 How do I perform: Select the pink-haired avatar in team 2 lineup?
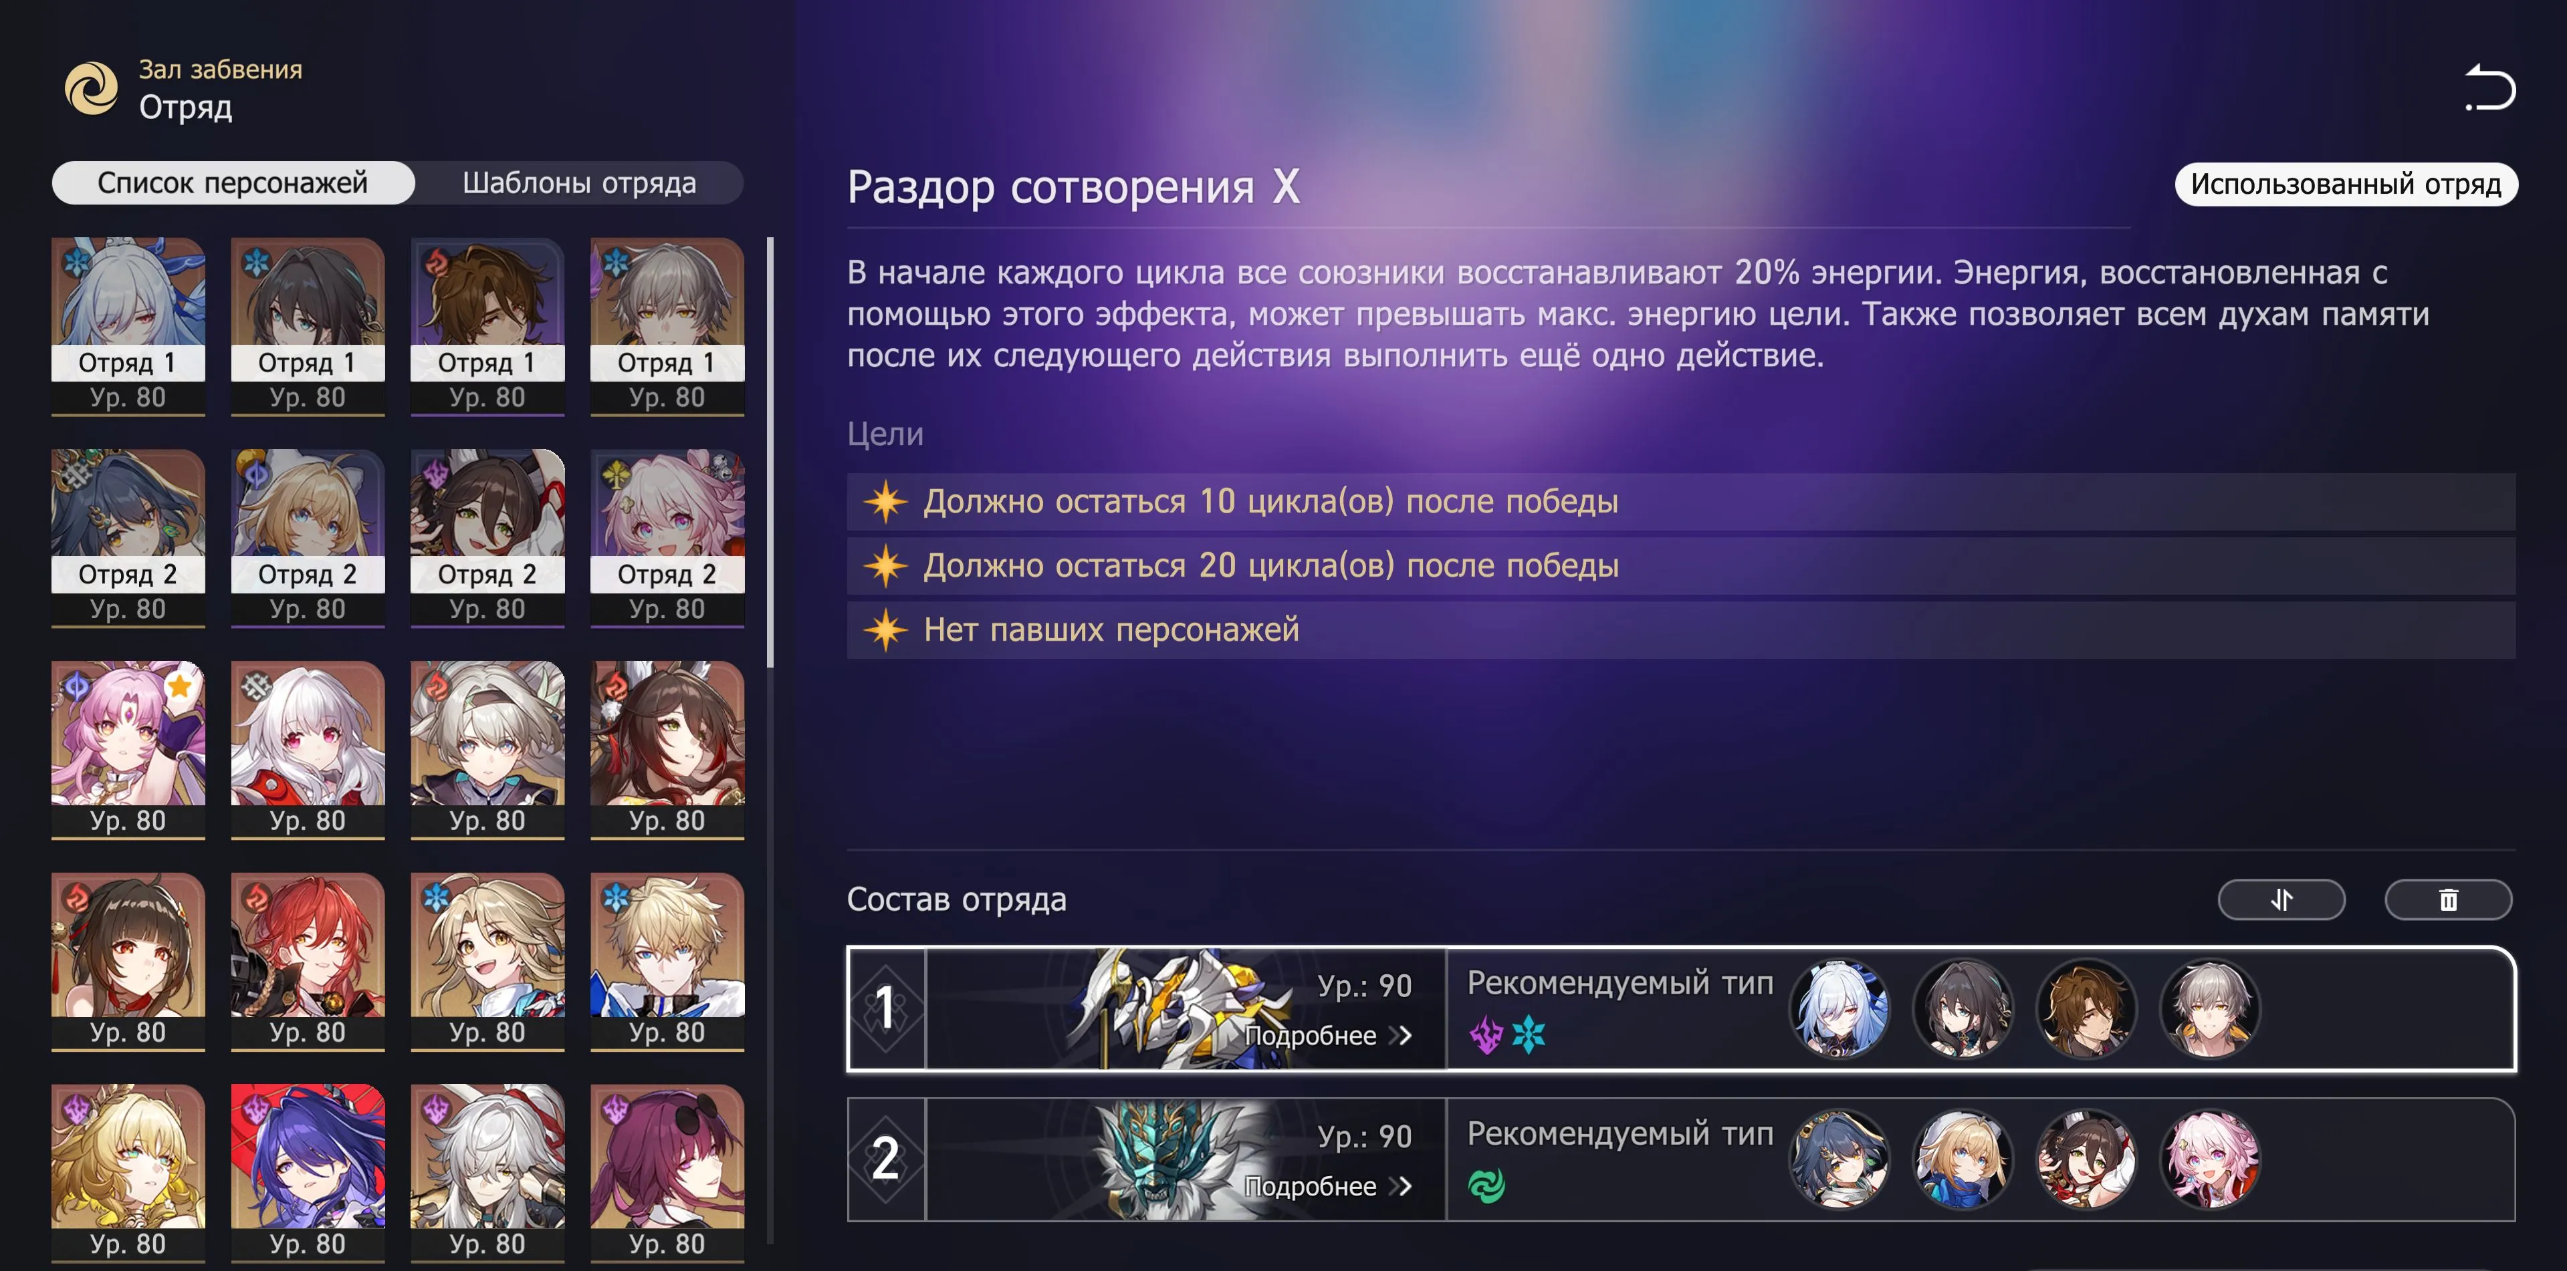[x=2209, y=1159]
